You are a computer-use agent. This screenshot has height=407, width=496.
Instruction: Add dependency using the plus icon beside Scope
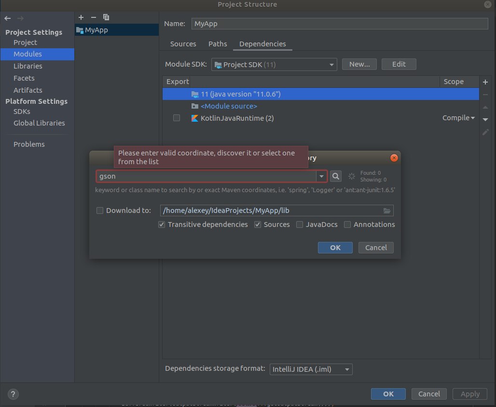point(485,82)
